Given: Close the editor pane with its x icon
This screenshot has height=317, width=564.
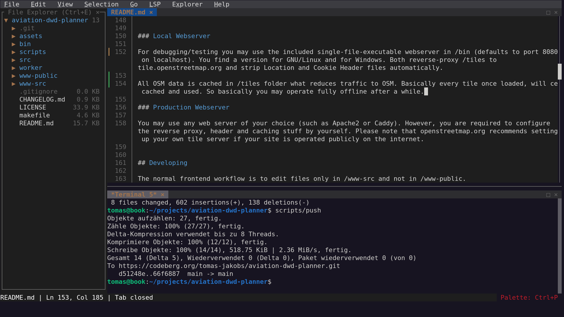Looking at the screenshot, I should click(556, 12).
